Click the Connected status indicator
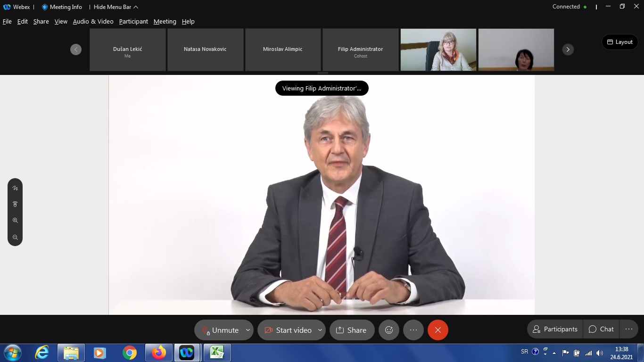Viewport: 644px width, 362px height. coord(570,7)
